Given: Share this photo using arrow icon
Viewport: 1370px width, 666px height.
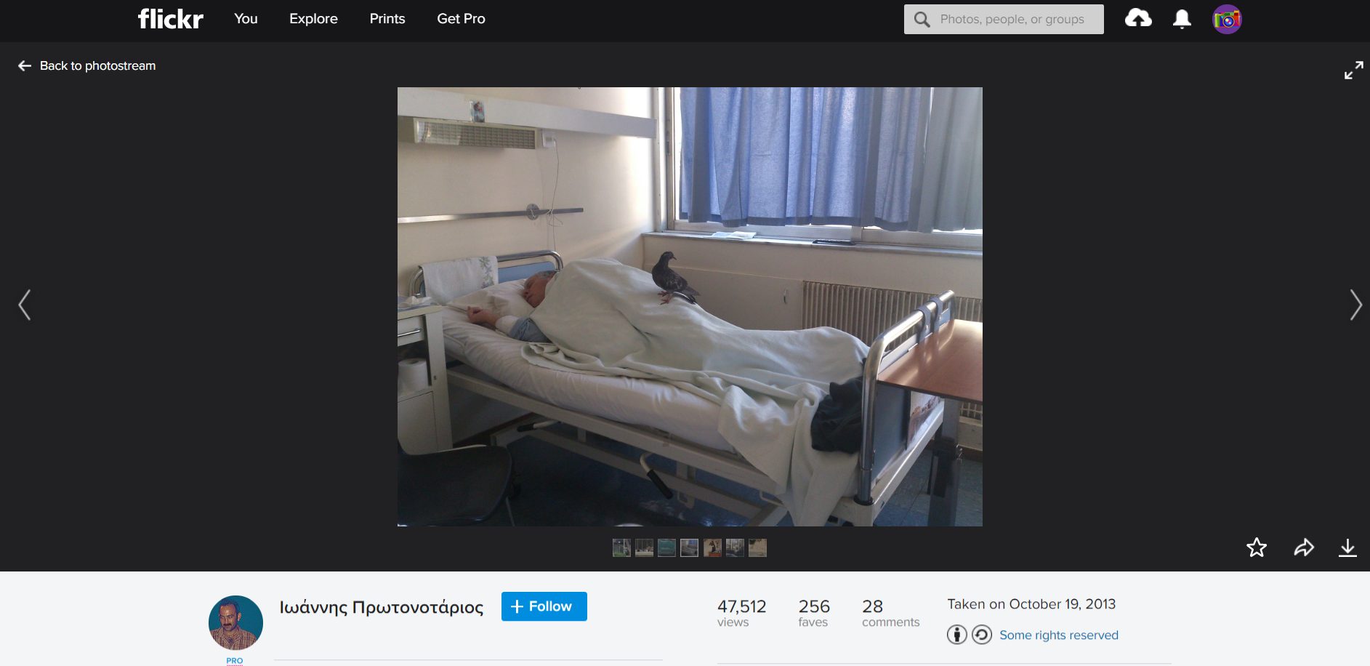Looking at the screenshot, I should tap(1304, 547).
